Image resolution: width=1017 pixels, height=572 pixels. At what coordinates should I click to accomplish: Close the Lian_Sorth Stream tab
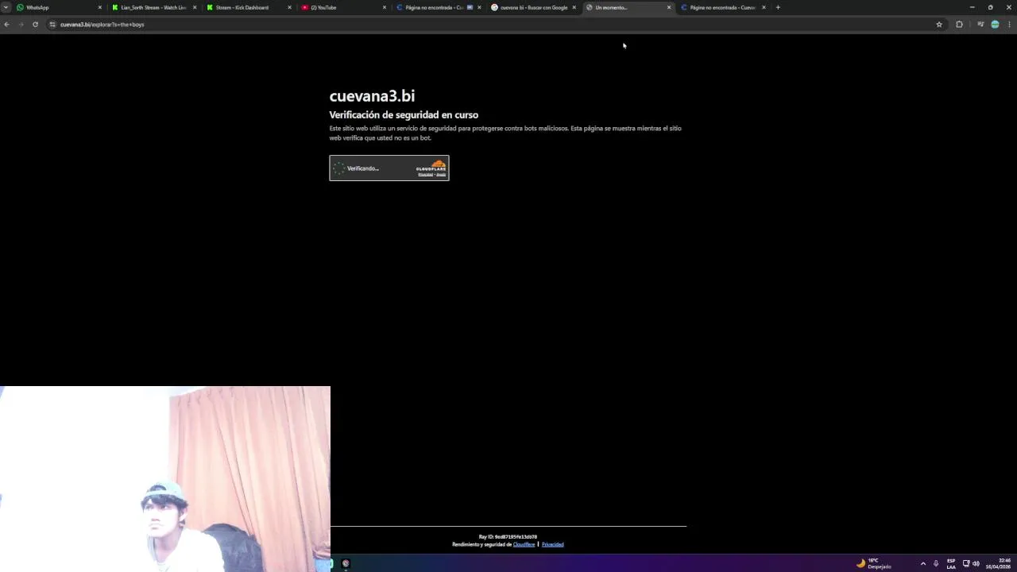(195, 7)
